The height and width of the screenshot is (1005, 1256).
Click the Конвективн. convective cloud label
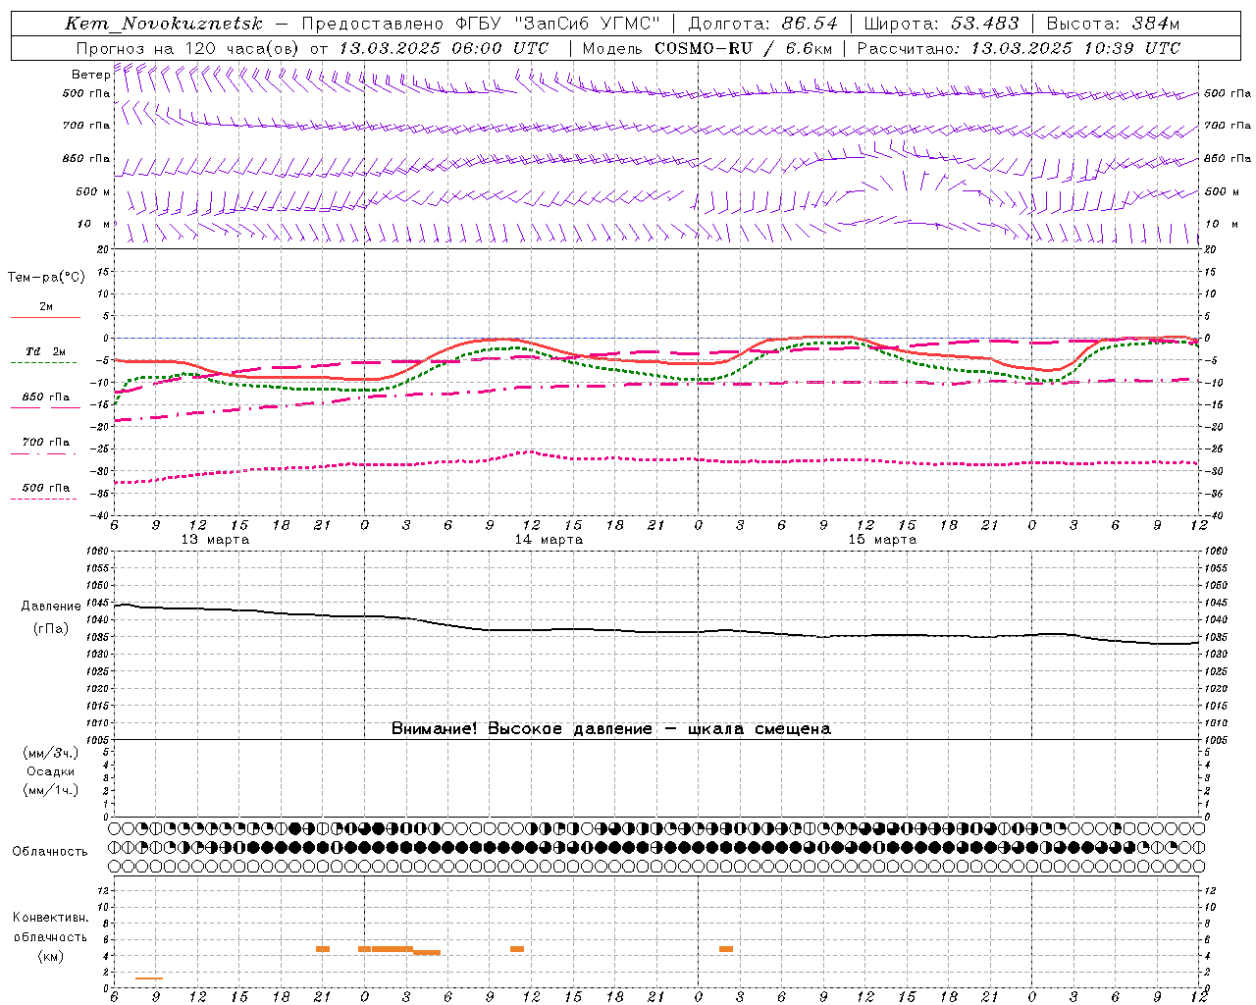[50, 918]
